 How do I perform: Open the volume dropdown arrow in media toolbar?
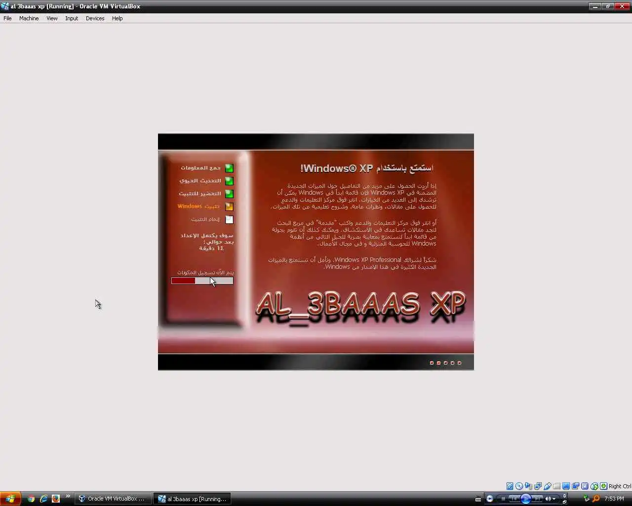554,499
